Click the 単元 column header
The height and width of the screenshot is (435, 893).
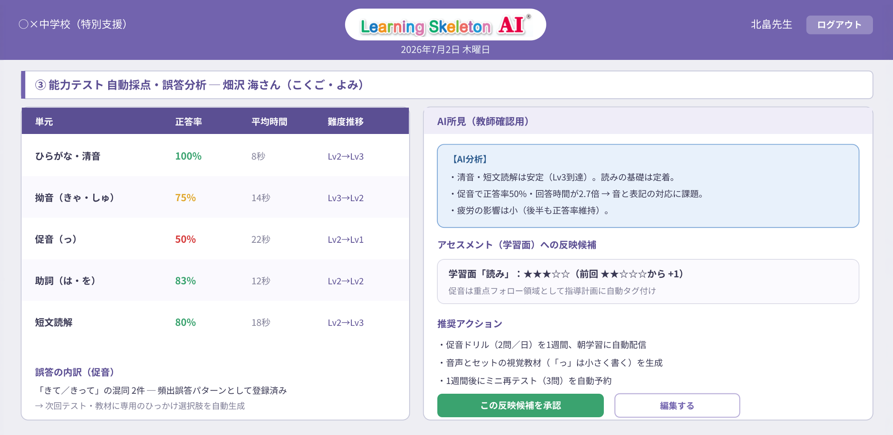44,122
